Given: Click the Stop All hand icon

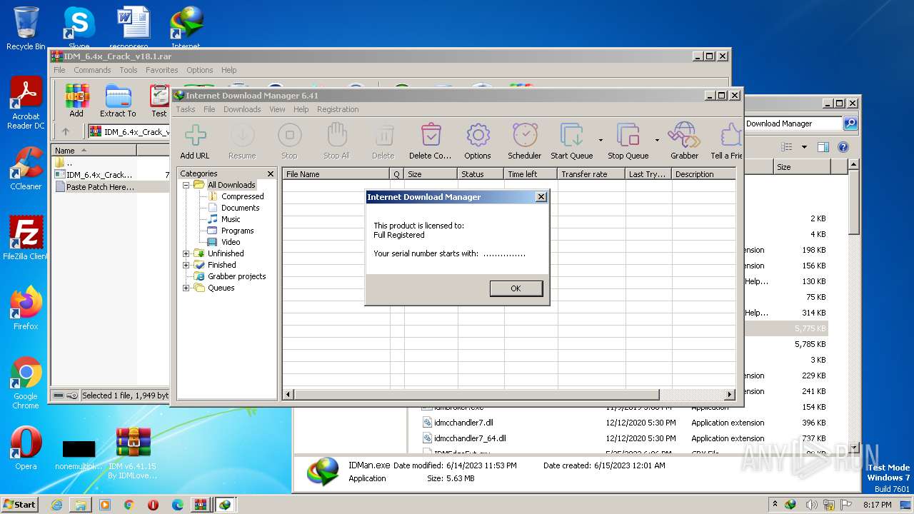Looking at the screenshot, I should pyautogui.click(x=336, y=135).
